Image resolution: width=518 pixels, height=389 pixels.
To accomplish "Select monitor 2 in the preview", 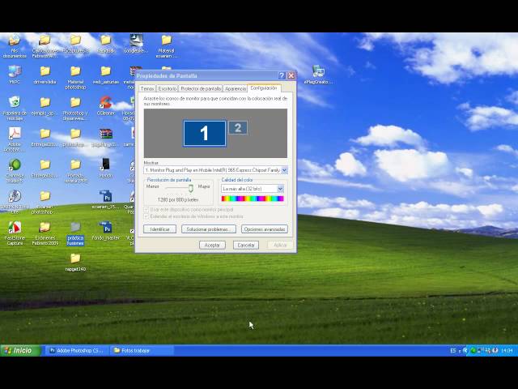I will (x=237, y=128).
